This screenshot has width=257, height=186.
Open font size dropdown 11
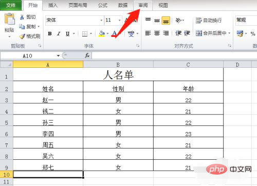(x=120, y=20)
